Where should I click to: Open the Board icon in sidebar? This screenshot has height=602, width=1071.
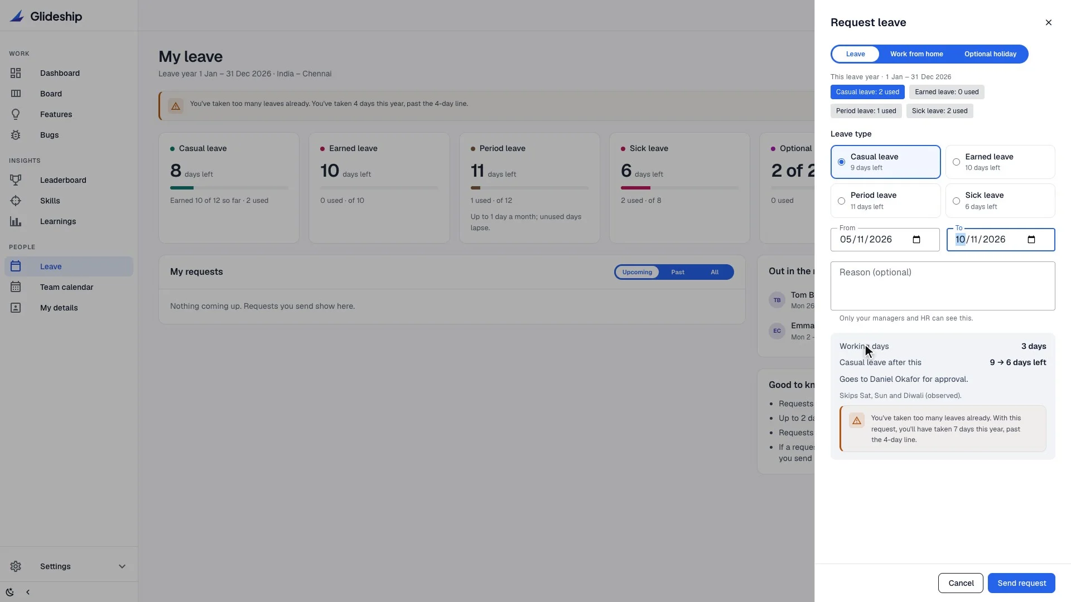[16, 94]
